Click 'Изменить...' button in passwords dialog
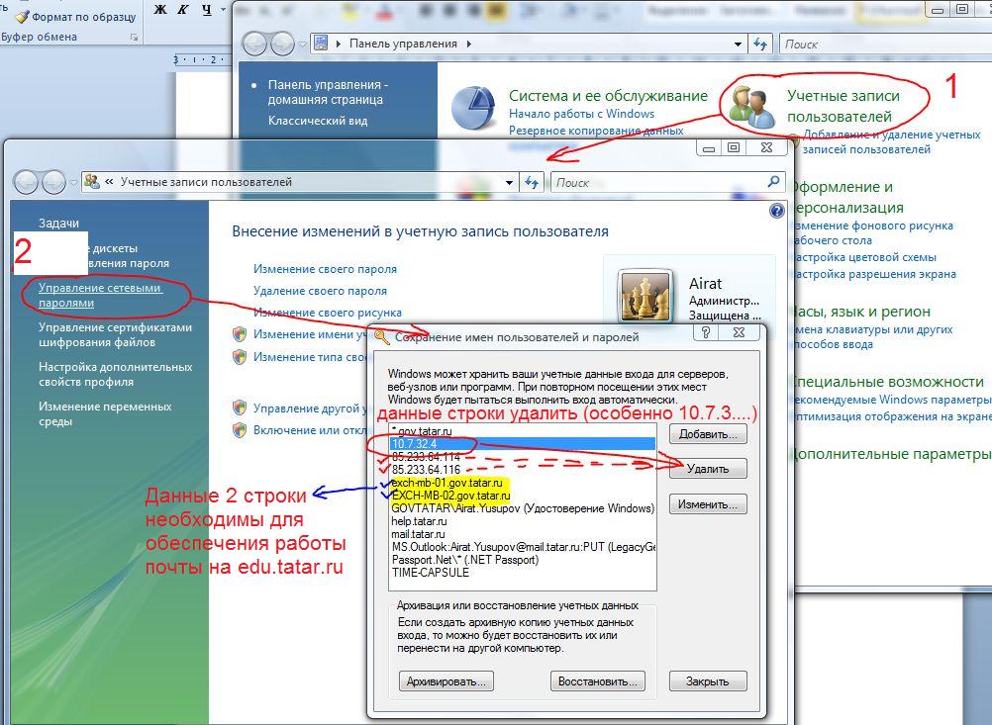The image size is (992, 725). point(708,503)
